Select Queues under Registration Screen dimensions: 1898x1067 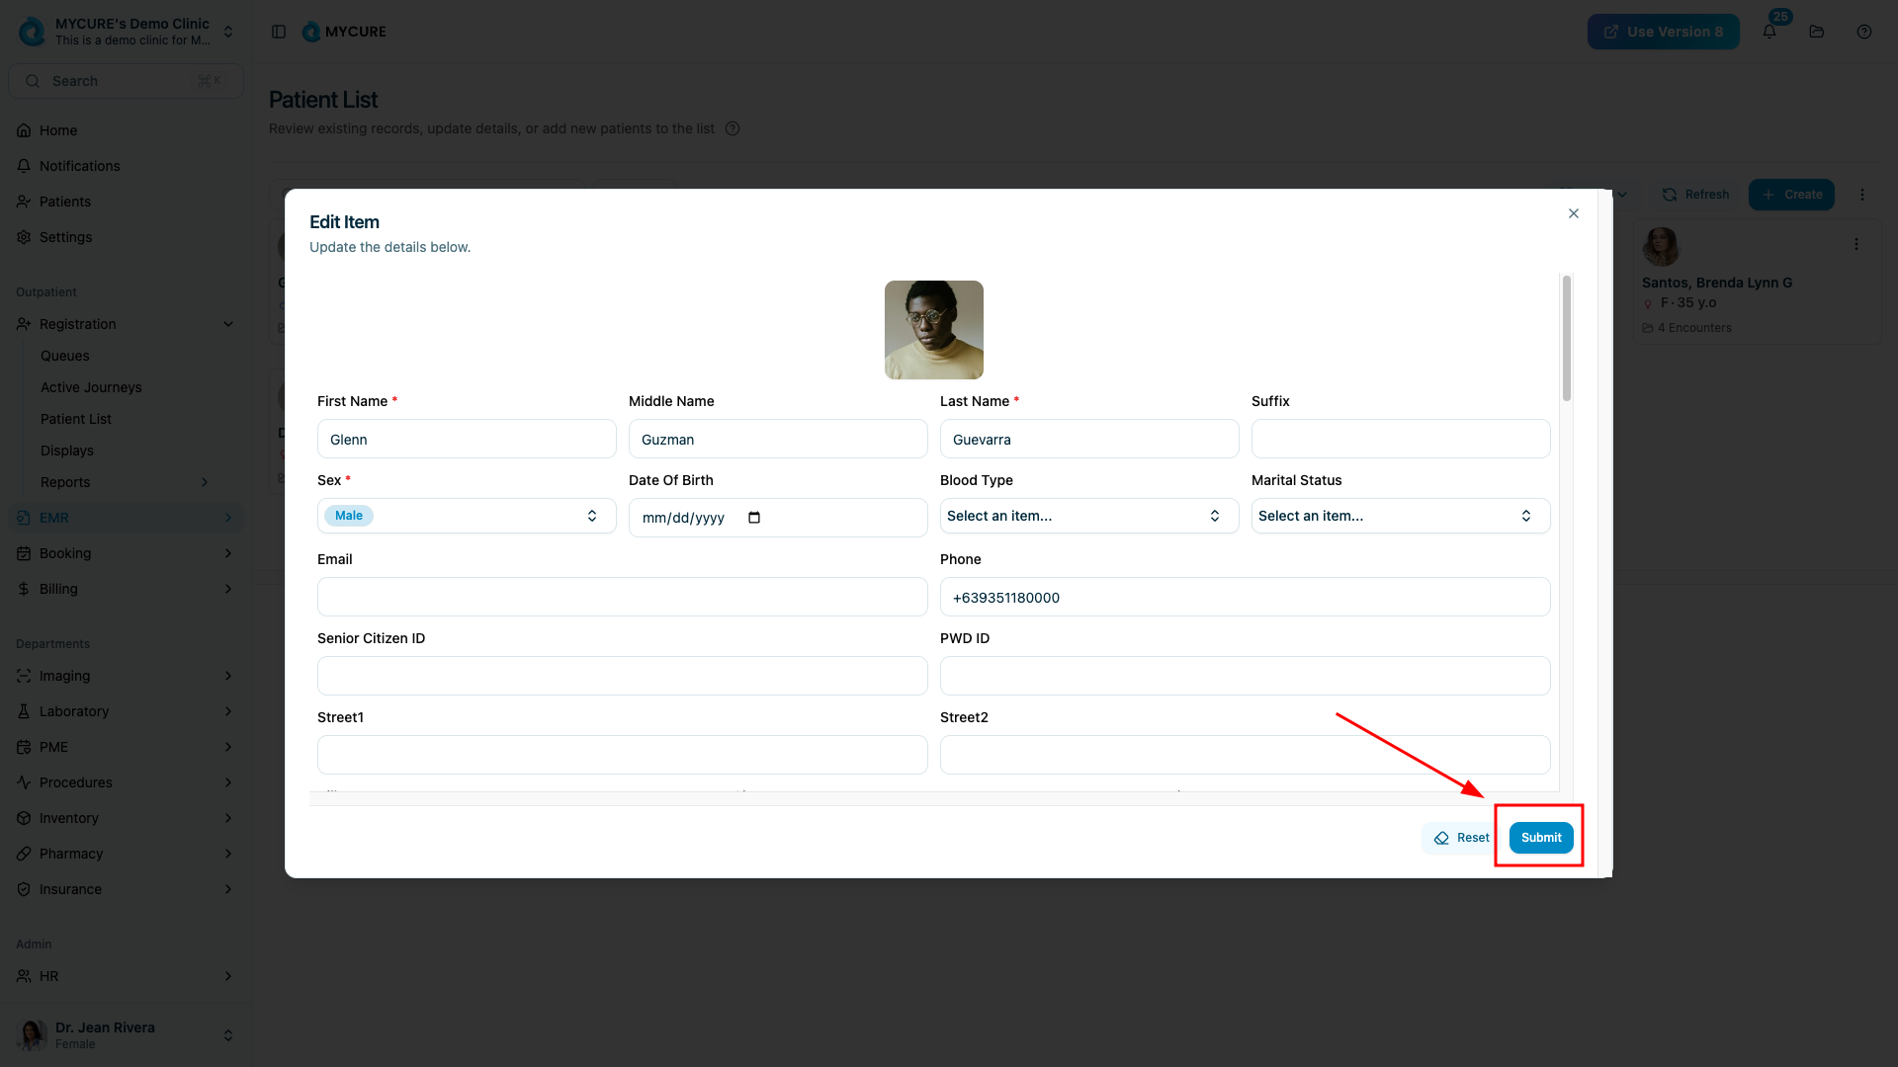click(65, 356)
